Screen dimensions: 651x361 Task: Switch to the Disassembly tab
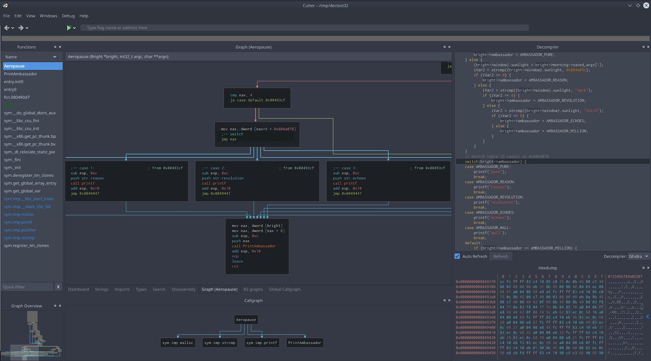click(x=183, y=289)
